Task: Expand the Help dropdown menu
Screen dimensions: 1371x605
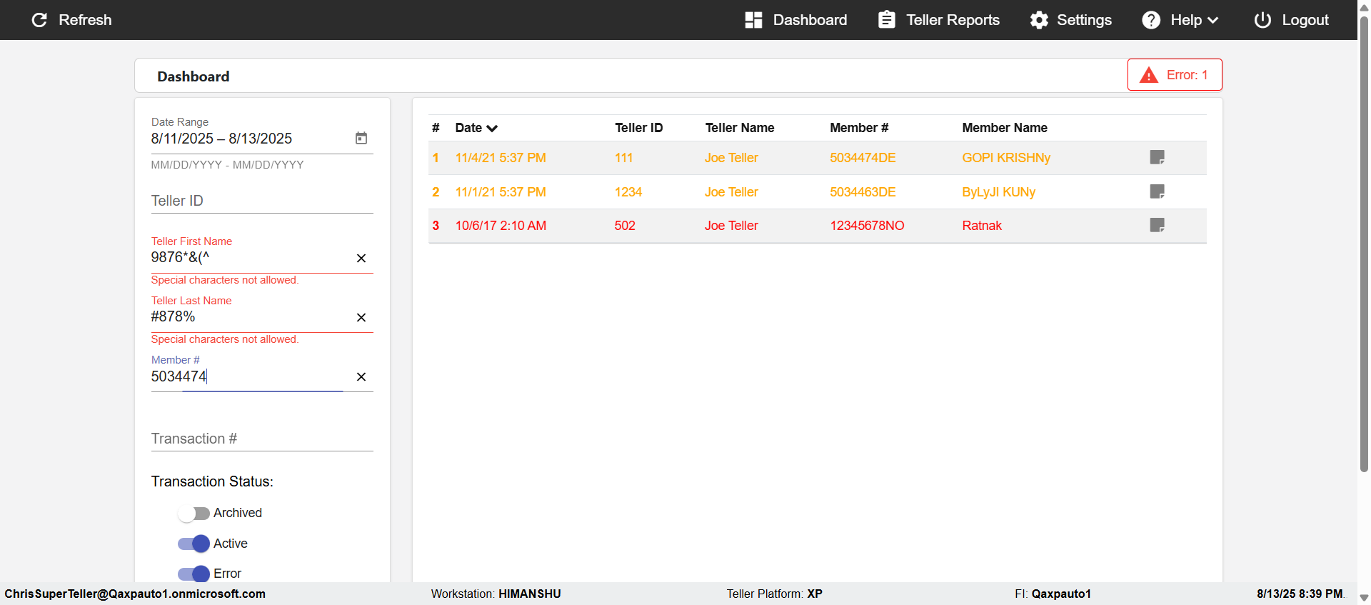Action: pos(1180,20)
